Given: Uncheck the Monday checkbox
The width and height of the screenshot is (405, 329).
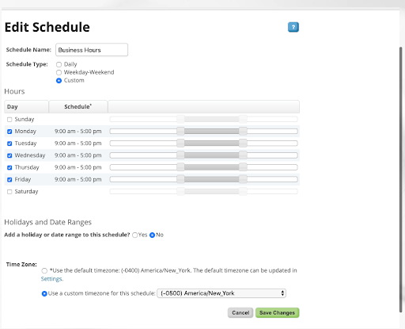Looking at the screenshot, I should [x=9, y=132].
